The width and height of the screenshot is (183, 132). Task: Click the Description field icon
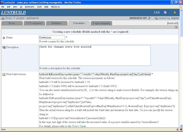tap(4, 47)
